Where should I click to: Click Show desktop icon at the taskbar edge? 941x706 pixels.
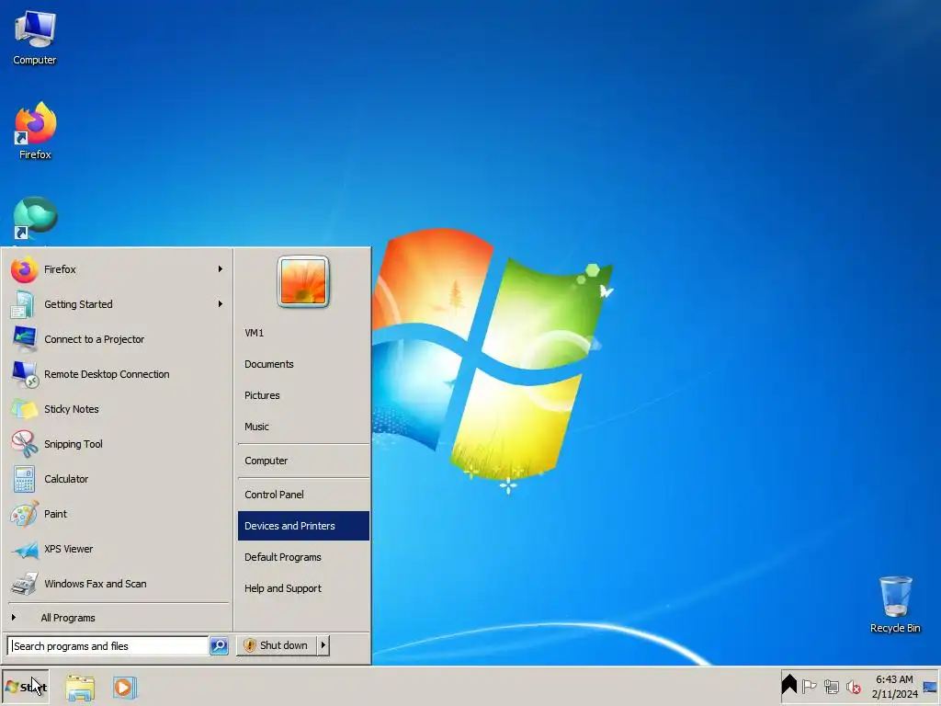pyautogui.click(x=930, y=687)
